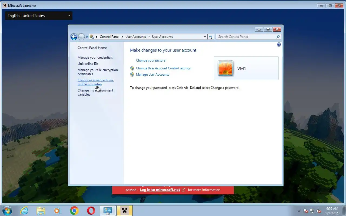Image resolution: width=346 pixels, height=216 pixels.
Task: Launch Opera browser from taskbar
Action: 91,211
